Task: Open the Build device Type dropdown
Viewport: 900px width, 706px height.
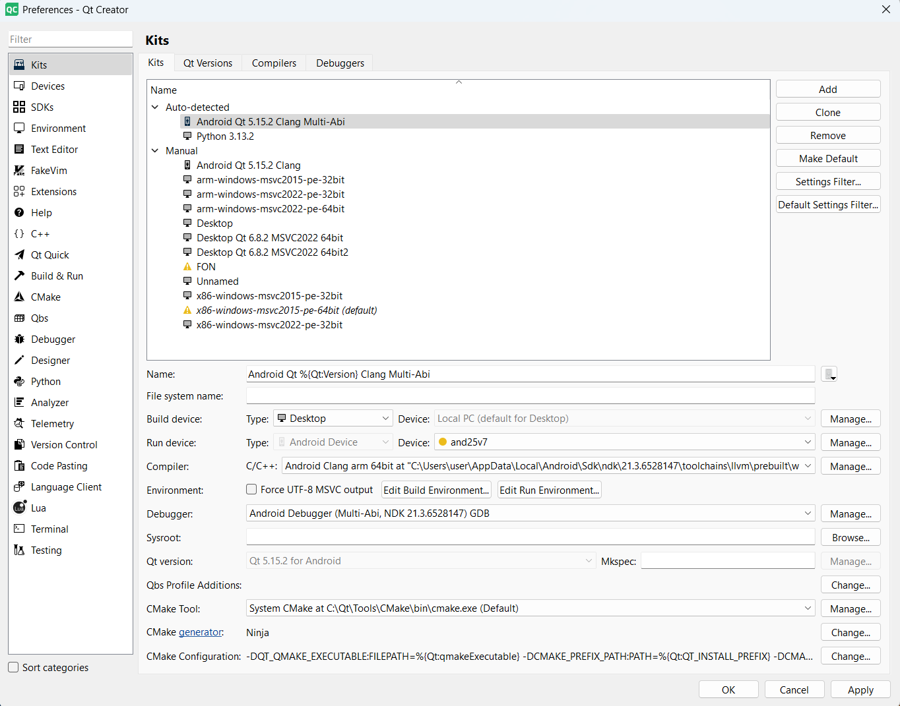Action: (333, 419)
